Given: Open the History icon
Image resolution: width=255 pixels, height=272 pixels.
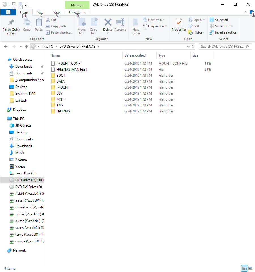Looking at the screenshot, I should pos(190,32).
